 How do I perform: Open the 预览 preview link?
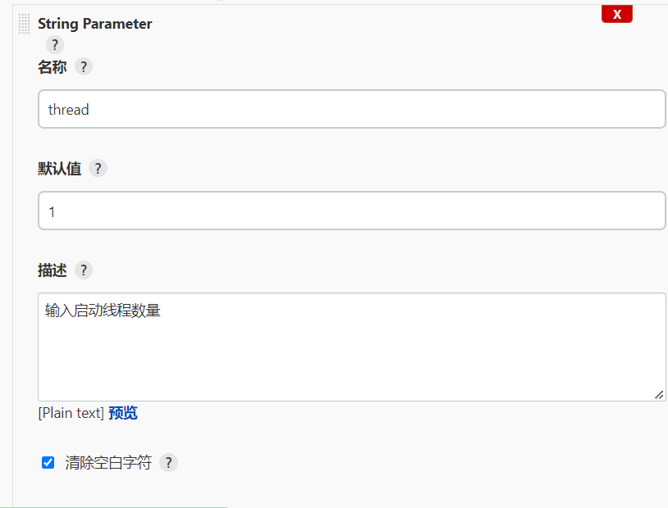tap(123, 413)
